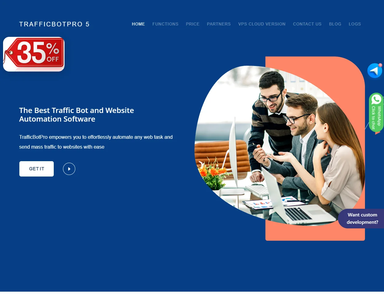Navigate to the FUNCTIONS menu item

[x=165, y=24]
